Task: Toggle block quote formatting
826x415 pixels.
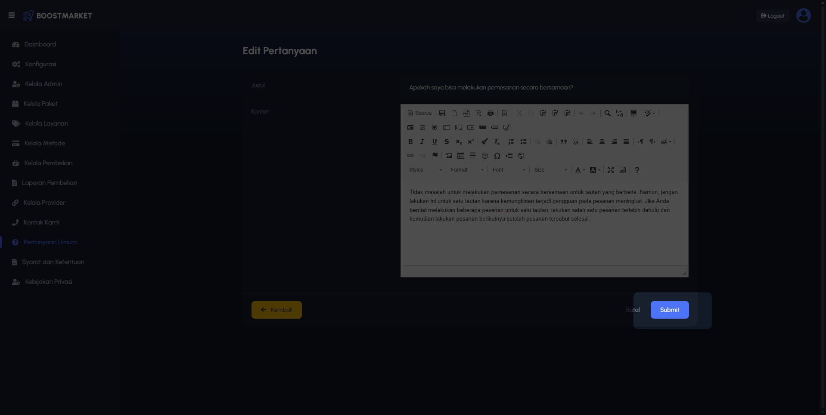Action: [564, 141]
